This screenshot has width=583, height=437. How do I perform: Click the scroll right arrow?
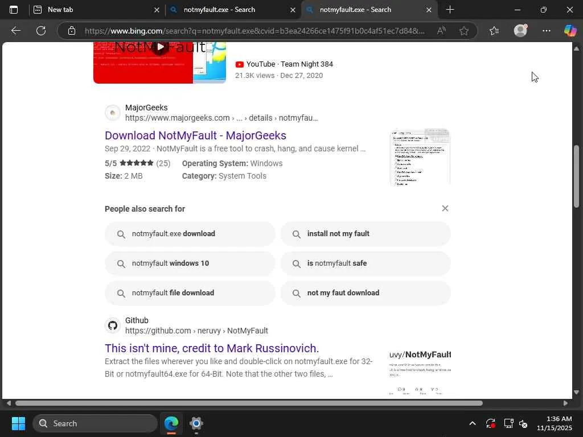coord(565,403)
